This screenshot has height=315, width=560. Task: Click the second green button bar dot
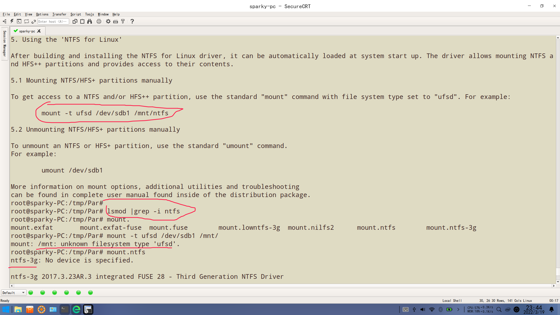43,293
